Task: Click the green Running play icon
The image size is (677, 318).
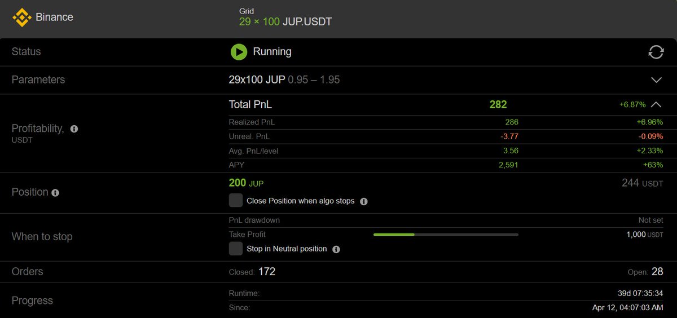Action: pyautogui.click(x=239, y=52)
